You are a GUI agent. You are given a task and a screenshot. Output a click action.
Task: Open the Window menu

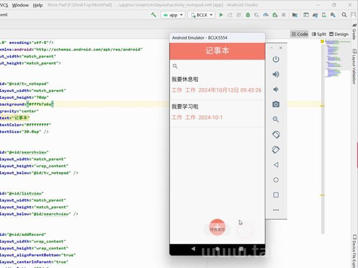click(x=20, y=5)
